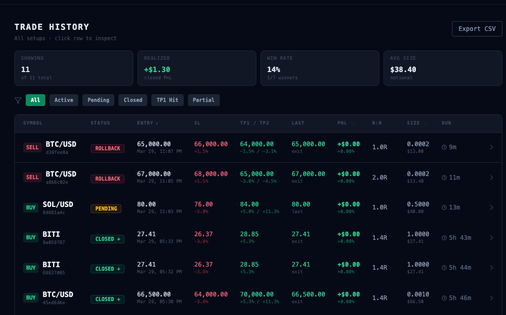
Task: Click the clock icon beside 13m duration
Action: click(444, 207)
